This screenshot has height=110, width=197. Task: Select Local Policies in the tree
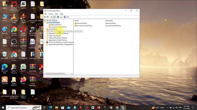pyautogui.click(x=53, y=29)
